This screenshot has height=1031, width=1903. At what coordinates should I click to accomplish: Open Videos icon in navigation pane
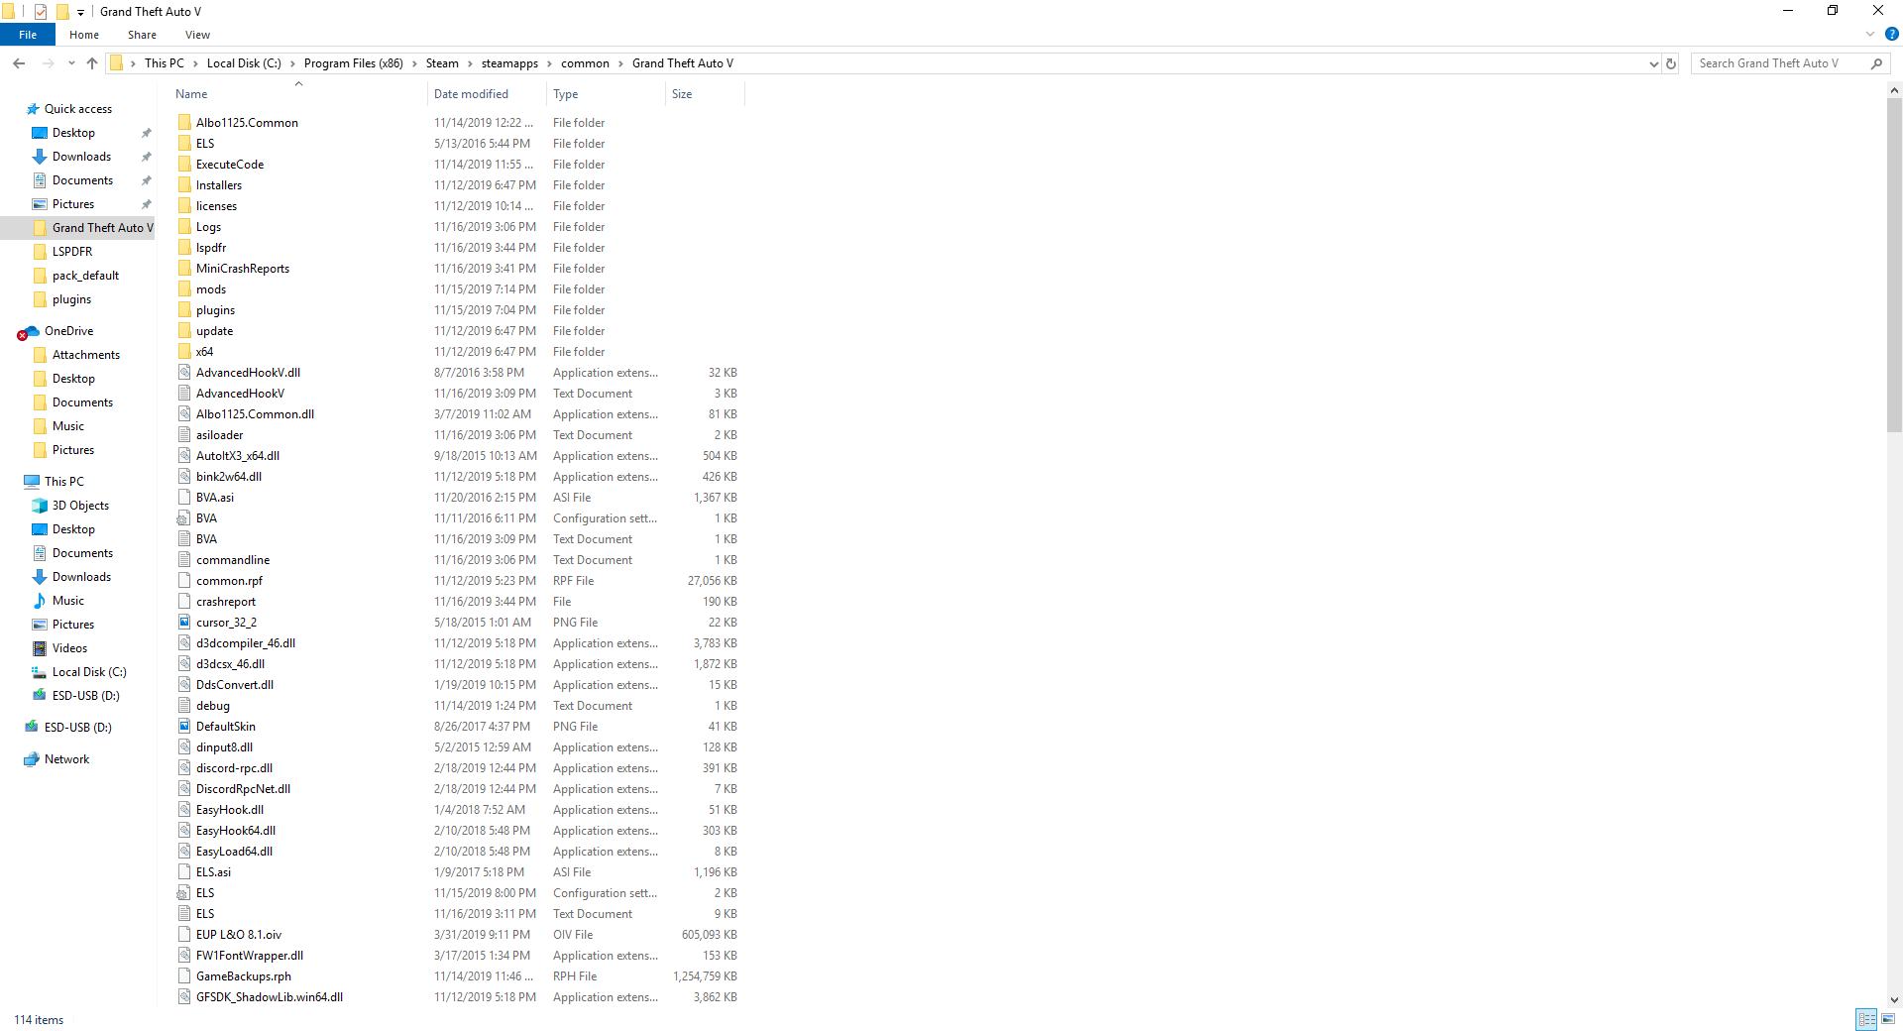point(40,648)
